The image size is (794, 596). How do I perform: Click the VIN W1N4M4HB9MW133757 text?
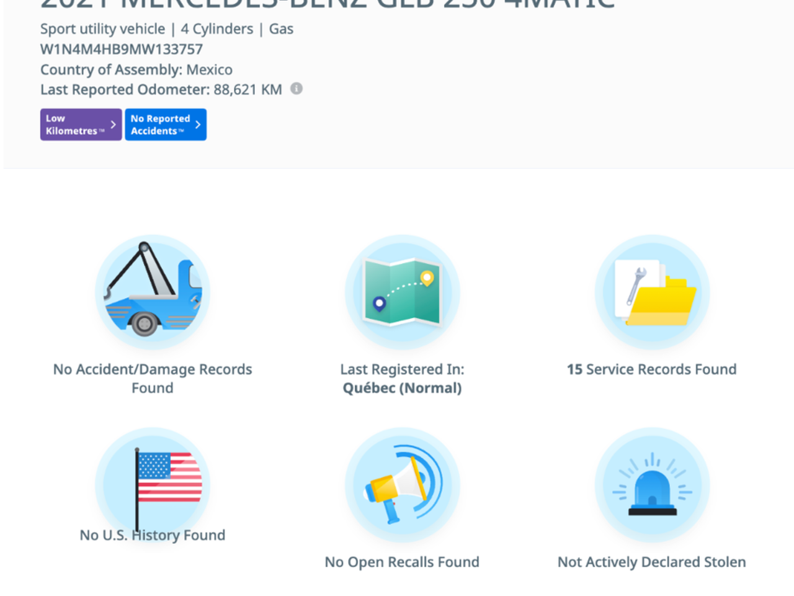(x=122, y=49)
